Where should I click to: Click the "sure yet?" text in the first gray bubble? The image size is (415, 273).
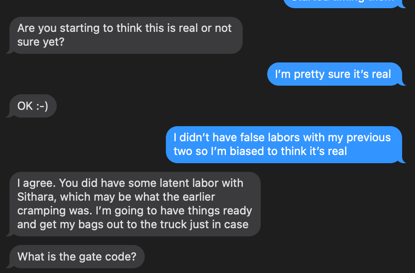41,42
